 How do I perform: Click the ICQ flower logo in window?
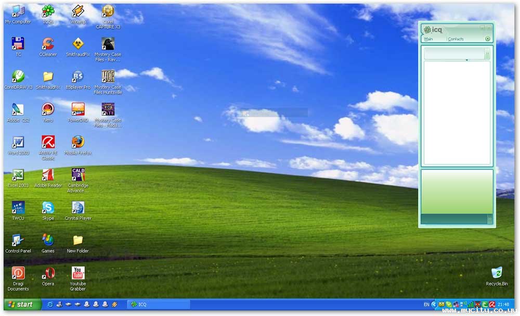427,30
